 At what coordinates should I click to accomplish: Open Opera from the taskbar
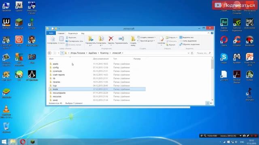23,142
